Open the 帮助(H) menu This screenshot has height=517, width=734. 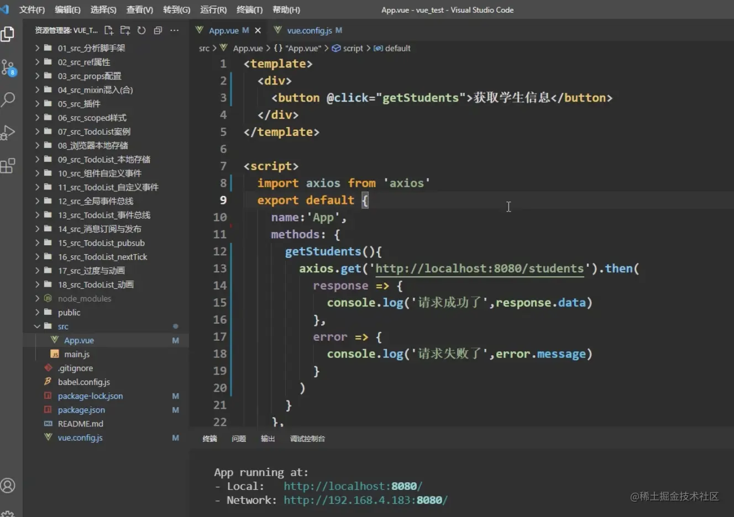(x=286, y=10)
